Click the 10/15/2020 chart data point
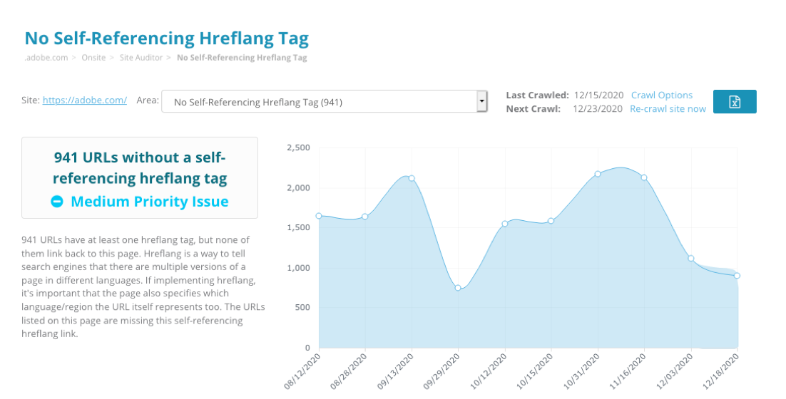 coord(551,221)
